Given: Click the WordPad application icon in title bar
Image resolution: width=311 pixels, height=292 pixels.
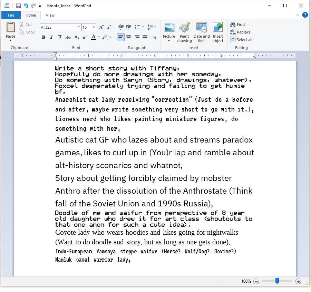Looking at the screenshot, I should tap(7, 6).
